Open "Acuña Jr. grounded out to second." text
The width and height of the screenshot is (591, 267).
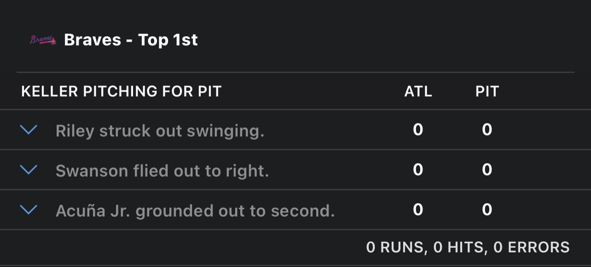coord(195,211)
